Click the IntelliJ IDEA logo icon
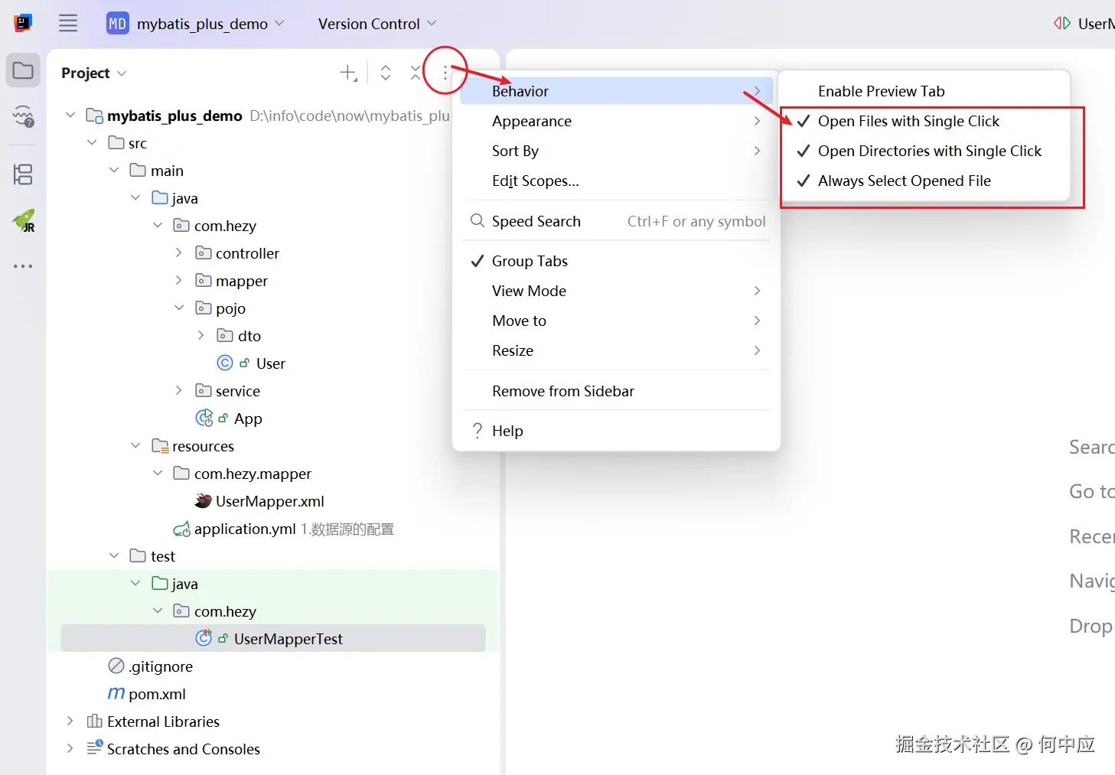 pyautogui.click(x=23, y=23)
